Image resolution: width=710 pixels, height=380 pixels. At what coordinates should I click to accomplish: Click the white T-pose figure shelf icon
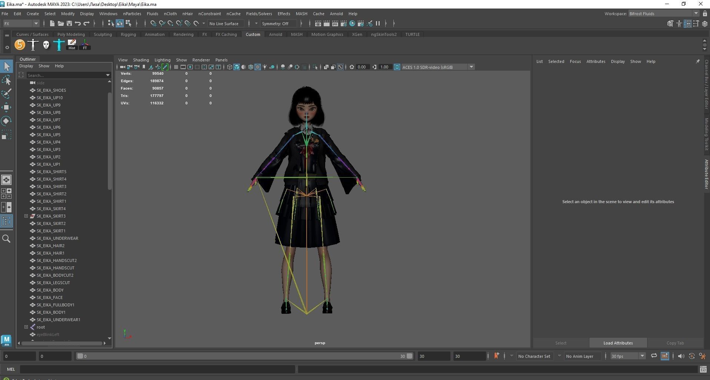click(x=33, y=45)
